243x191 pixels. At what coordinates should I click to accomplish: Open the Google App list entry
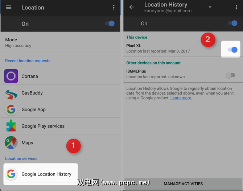[61, 109]
